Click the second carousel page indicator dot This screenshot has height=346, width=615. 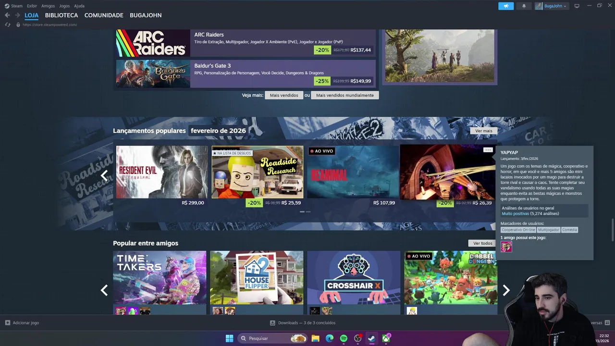(x=308, y=212)
